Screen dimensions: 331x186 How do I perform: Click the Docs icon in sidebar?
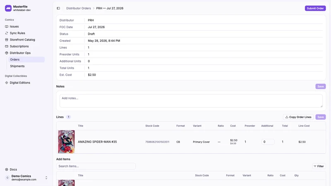pos(7,169)
